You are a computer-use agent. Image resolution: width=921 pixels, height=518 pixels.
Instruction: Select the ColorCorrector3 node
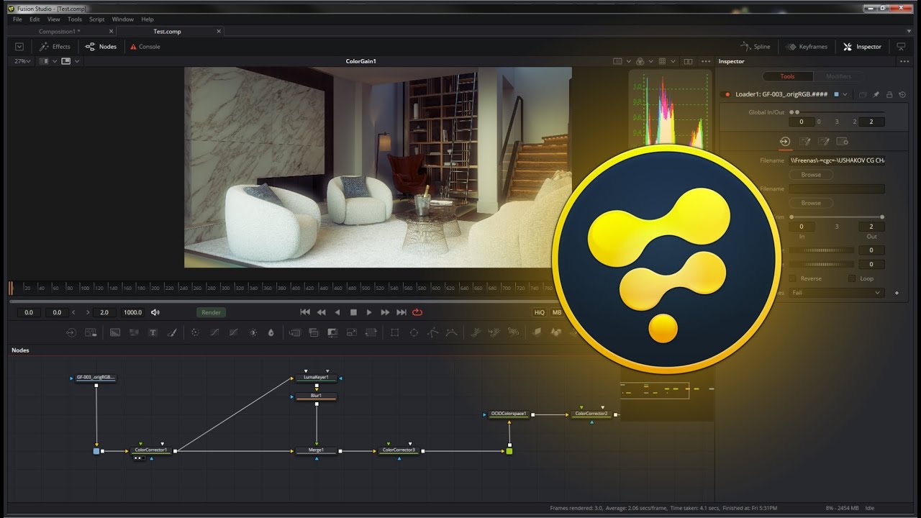click(x=399, y=450)
